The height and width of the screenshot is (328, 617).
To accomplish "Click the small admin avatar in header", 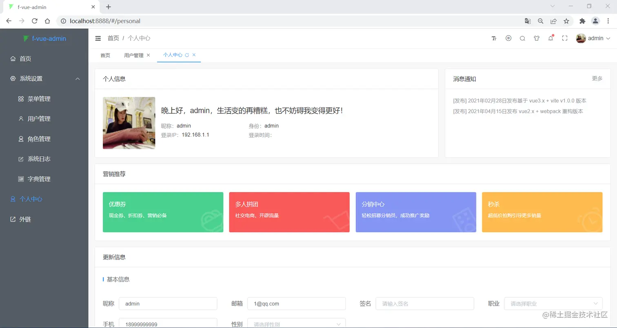I will [581, 38].
